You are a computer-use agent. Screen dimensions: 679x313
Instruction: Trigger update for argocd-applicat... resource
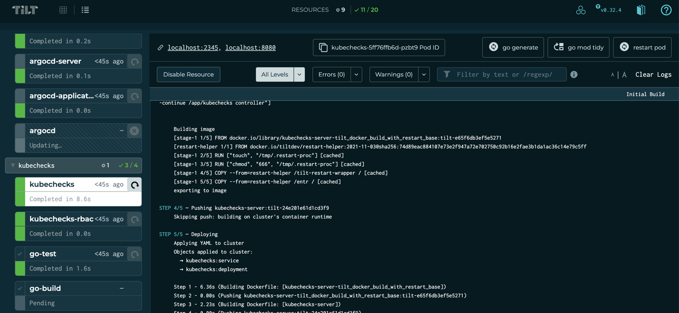click(135, 96)
